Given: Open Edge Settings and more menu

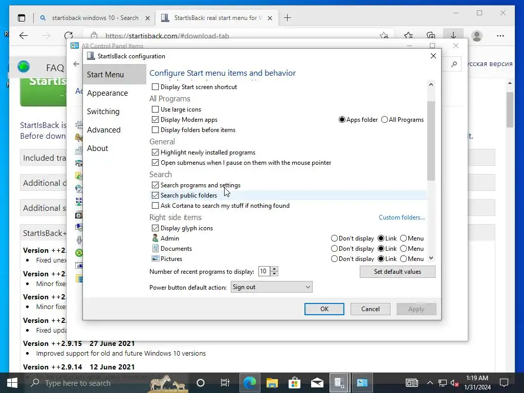Looking at the screenshot, I should click(x=500, y=35).
